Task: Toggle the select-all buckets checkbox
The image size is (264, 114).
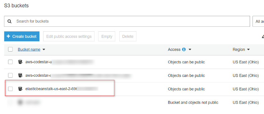Action: 10,49
